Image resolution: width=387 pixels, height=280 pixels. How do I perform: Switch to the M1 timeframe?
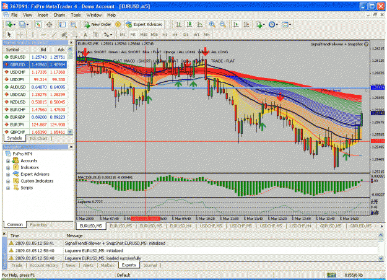(x=123, y=35)
